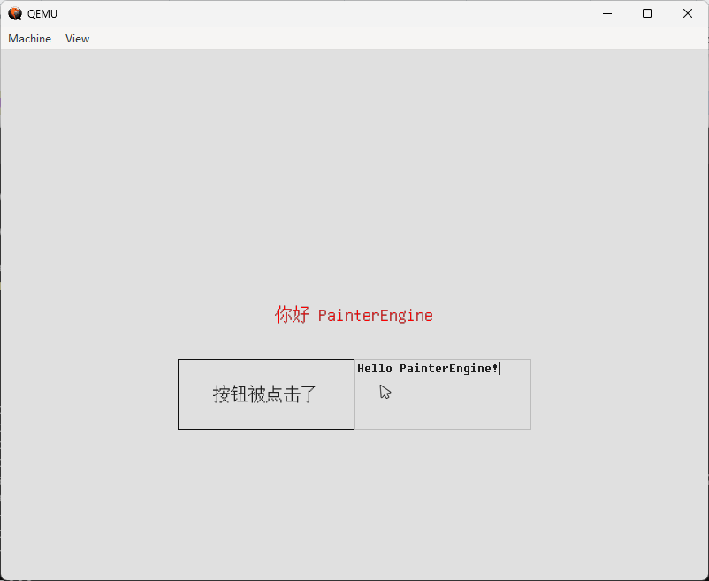The image size is (709, 581).
Task: Maximize the QEMU window
Action: [647, 13]
